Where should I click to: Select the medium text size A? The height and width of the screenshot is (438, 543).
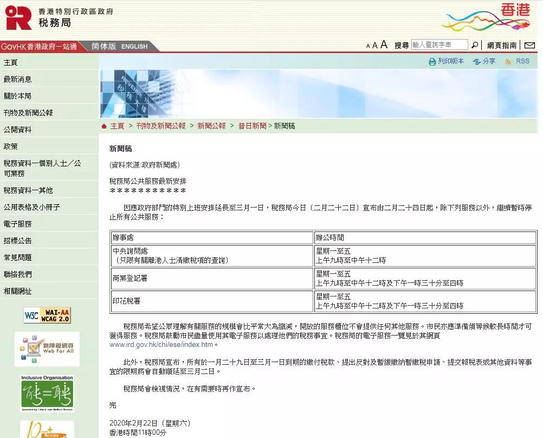(374, 46)
